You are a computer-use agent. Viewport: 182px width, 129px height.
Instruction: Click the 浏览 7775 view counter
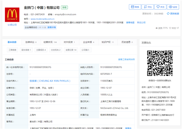coord(162,28)
